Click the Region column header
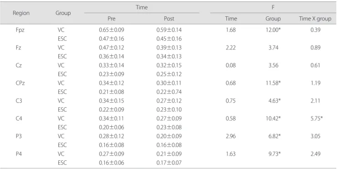This screenshot has height=169, width=338. click(21, 13)
